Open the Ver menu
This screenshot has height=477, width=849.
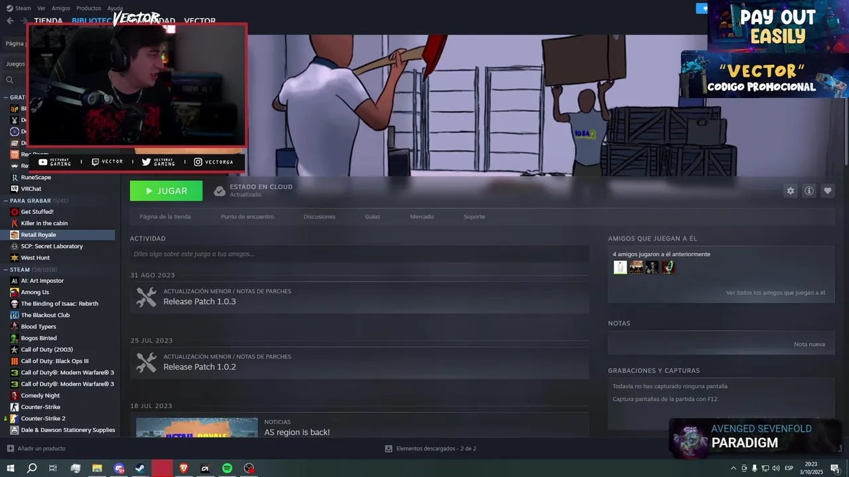coord(41,8)
